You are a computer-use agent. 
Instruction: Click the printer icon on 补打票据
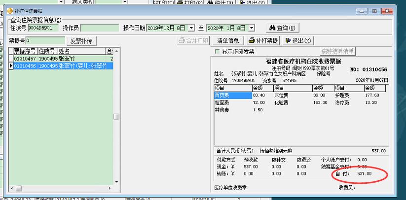pos(252,40)
